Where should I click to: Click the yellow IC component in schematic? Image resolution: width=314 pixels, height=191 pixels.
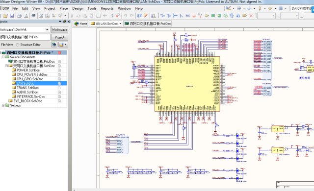tap(187, 84)
